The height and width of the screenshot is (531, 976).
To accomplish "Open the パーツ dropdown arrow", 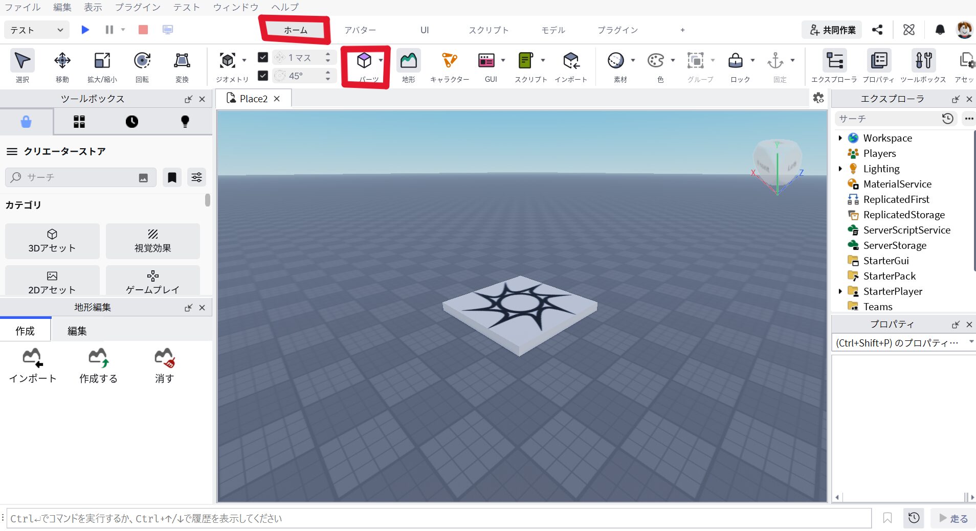I will click(381, 60).
